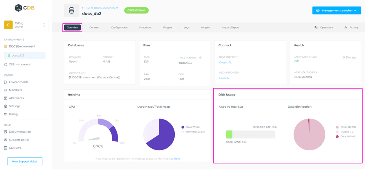The image size is (365, 169).
Task: Open the Plugins tab
Action: click(x=167, y=28)
